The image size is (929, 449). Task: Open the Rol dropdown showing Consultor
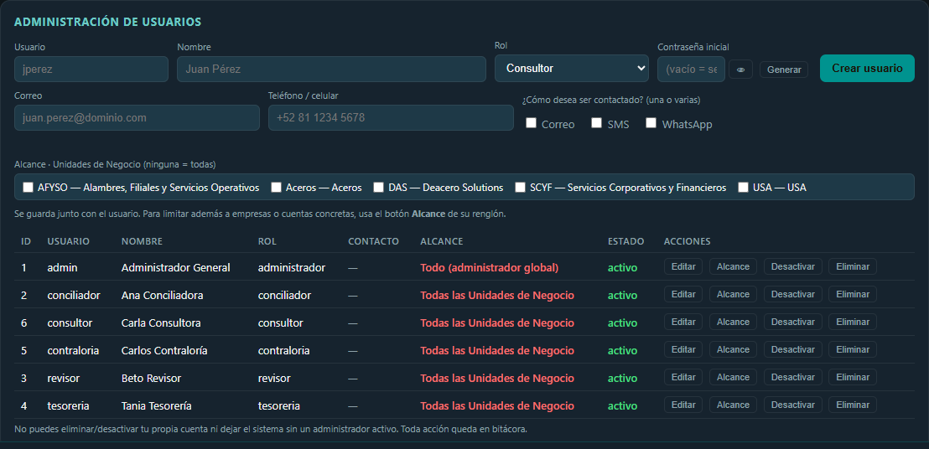pos(572,68)
